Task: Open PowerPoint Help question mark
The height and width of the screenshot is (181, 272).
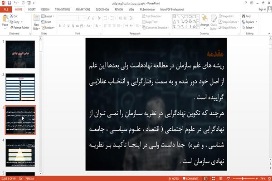Action: click(246, 3)
